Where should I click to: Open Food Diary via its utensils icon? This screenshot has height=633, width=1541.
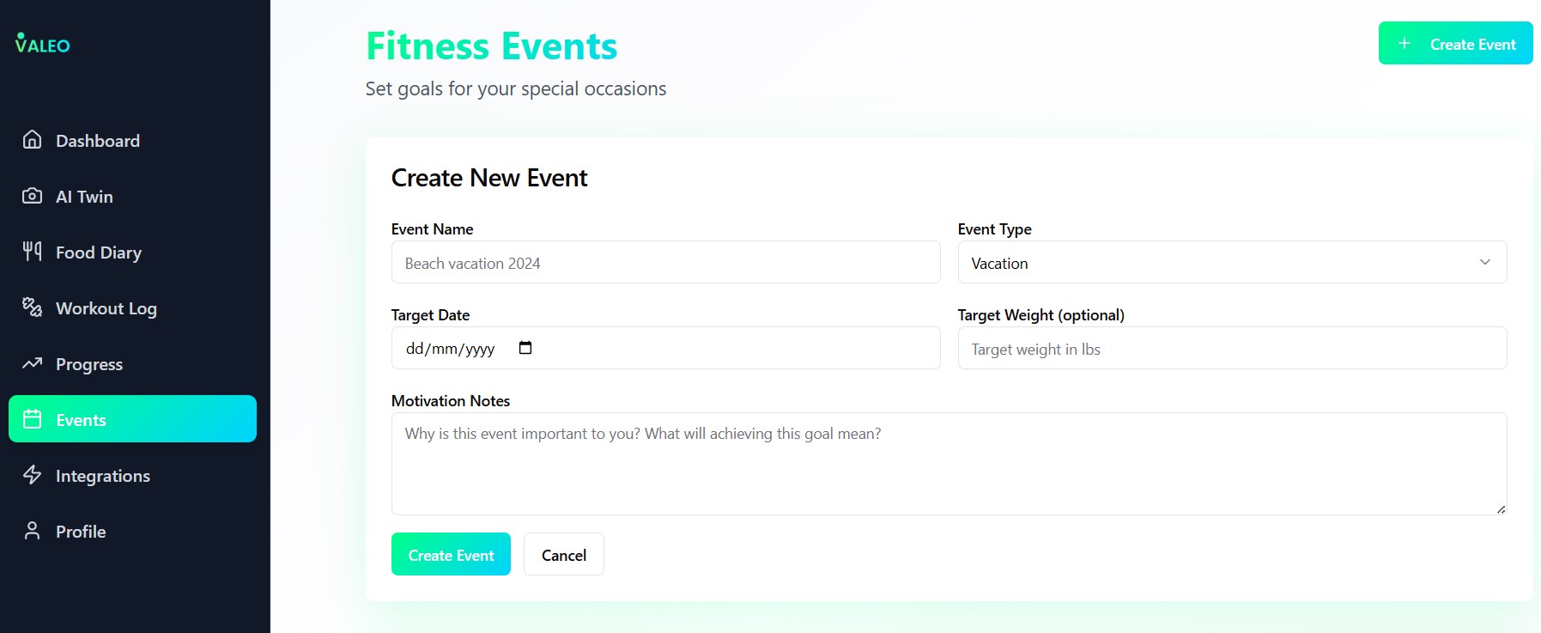point(32,252)
